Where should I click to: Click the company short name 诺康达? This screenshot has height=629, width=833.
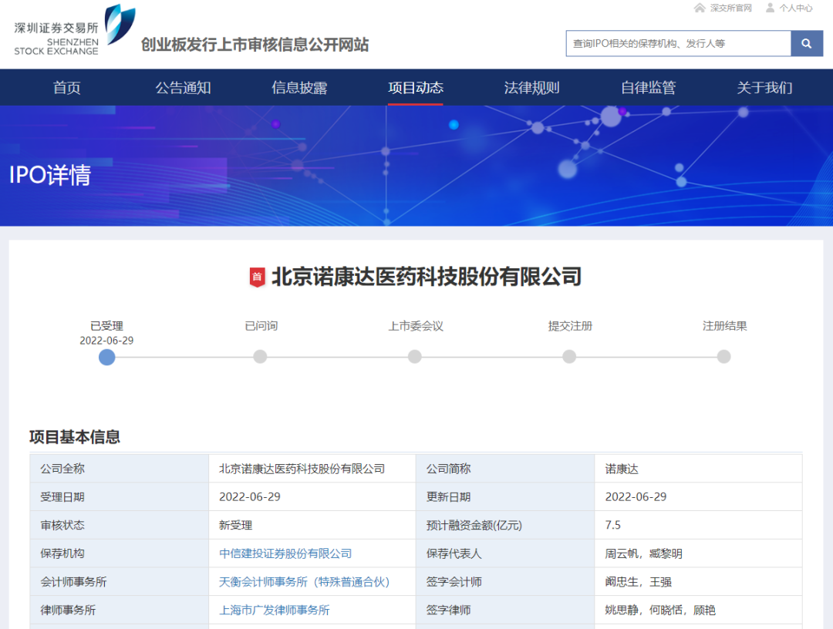622,469
